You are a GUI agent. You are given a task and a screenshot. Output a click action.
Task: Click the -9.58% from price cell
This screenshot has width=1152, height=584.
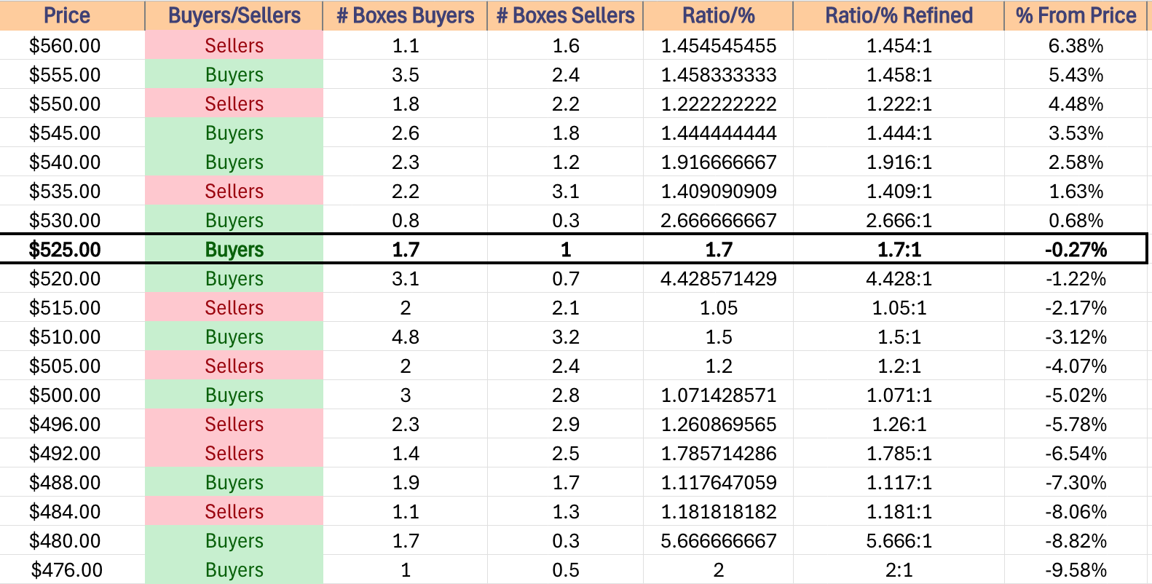pos(1076,569)
